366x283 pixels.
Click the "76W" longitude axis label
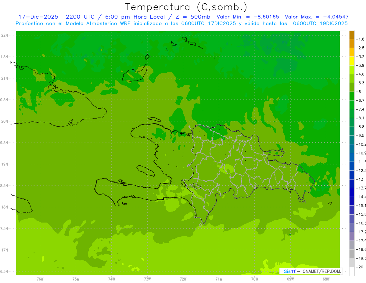click(x=40, y=279)
